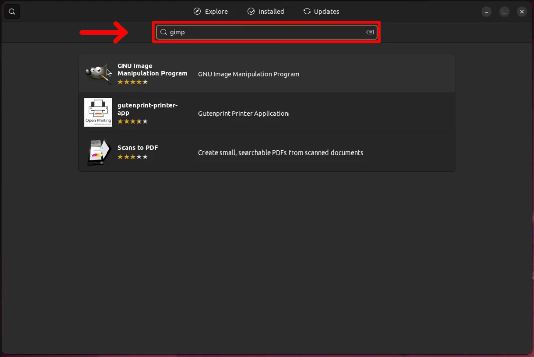Viewport: 534px width, 357px height.
Task: Click the compass icon beside Explore
Action: 197,11
